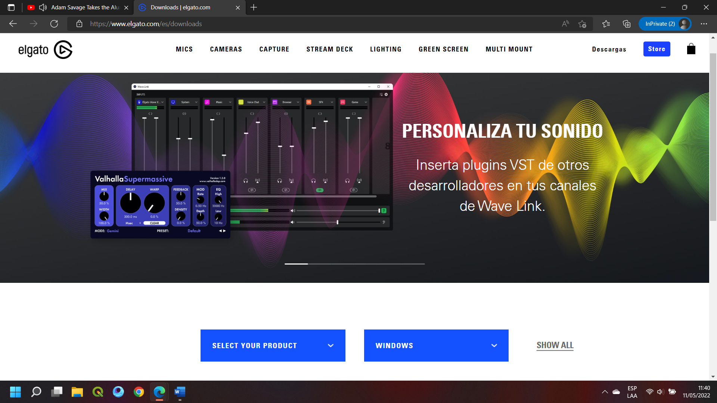This screenshot has height=403, width=717.
Task: Open Word from the taskbar
Action: (180, 392)
